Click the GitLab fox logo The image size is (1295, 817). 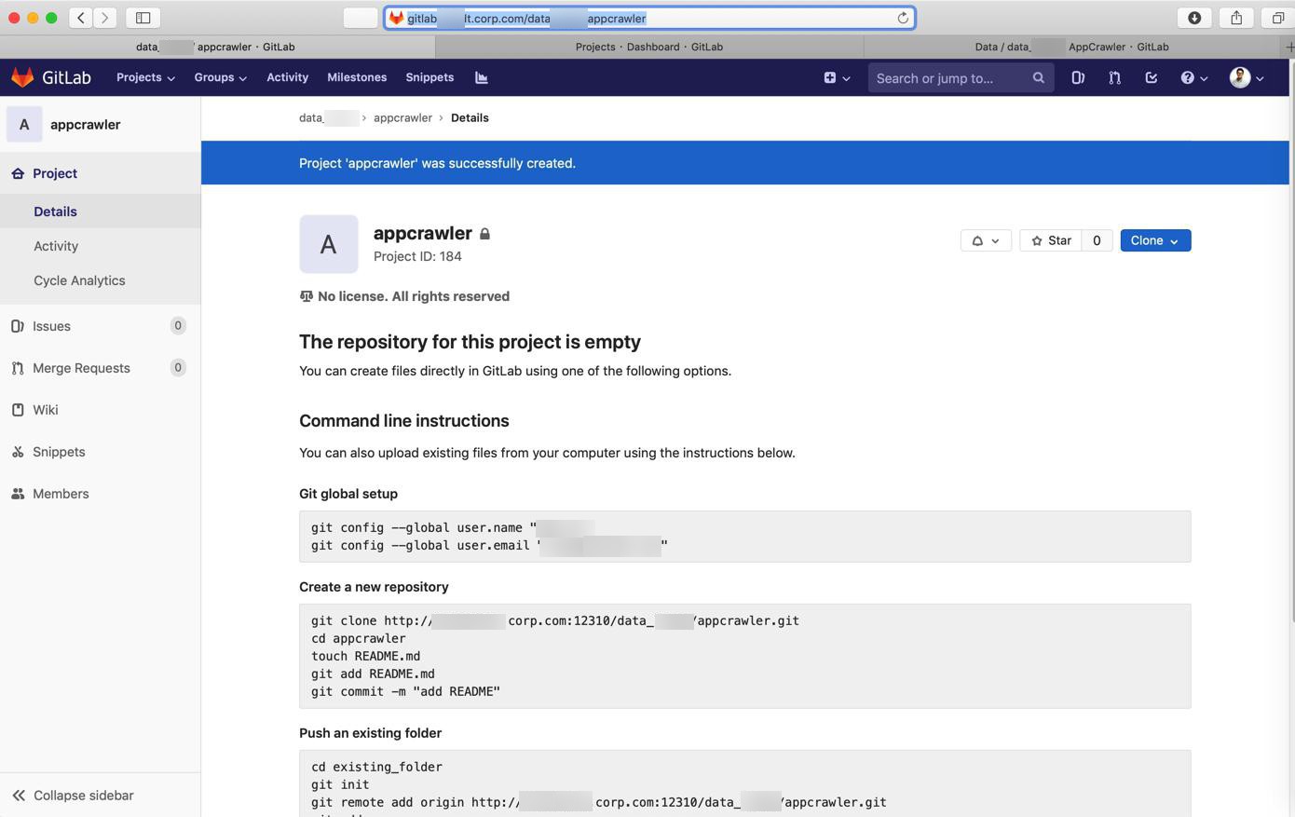(x=22, y=78)
